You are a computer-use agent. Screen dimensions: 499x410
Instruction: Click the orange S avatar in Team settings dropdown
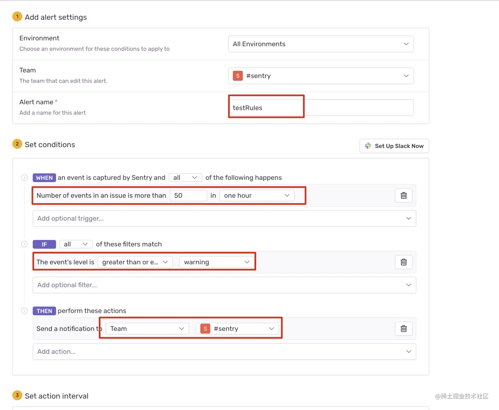tap(238, 76)
